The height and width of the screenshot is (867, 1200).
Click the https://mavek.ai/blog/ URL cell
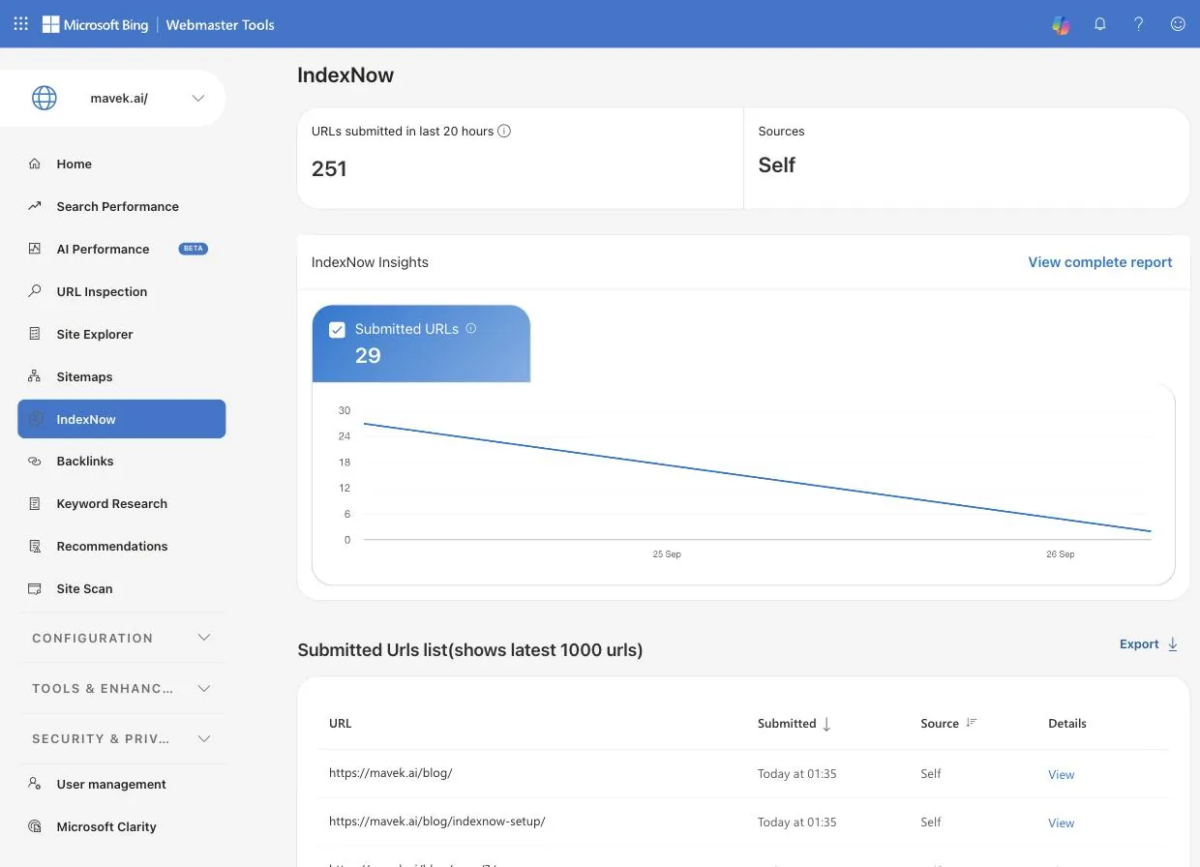[391, 773]
